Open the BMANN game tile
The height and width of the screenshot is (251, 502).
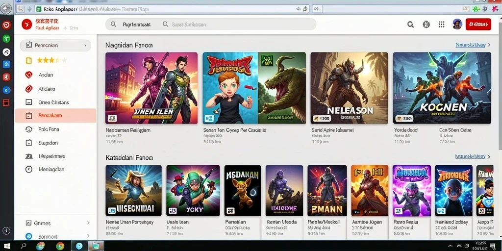point(327,191)
